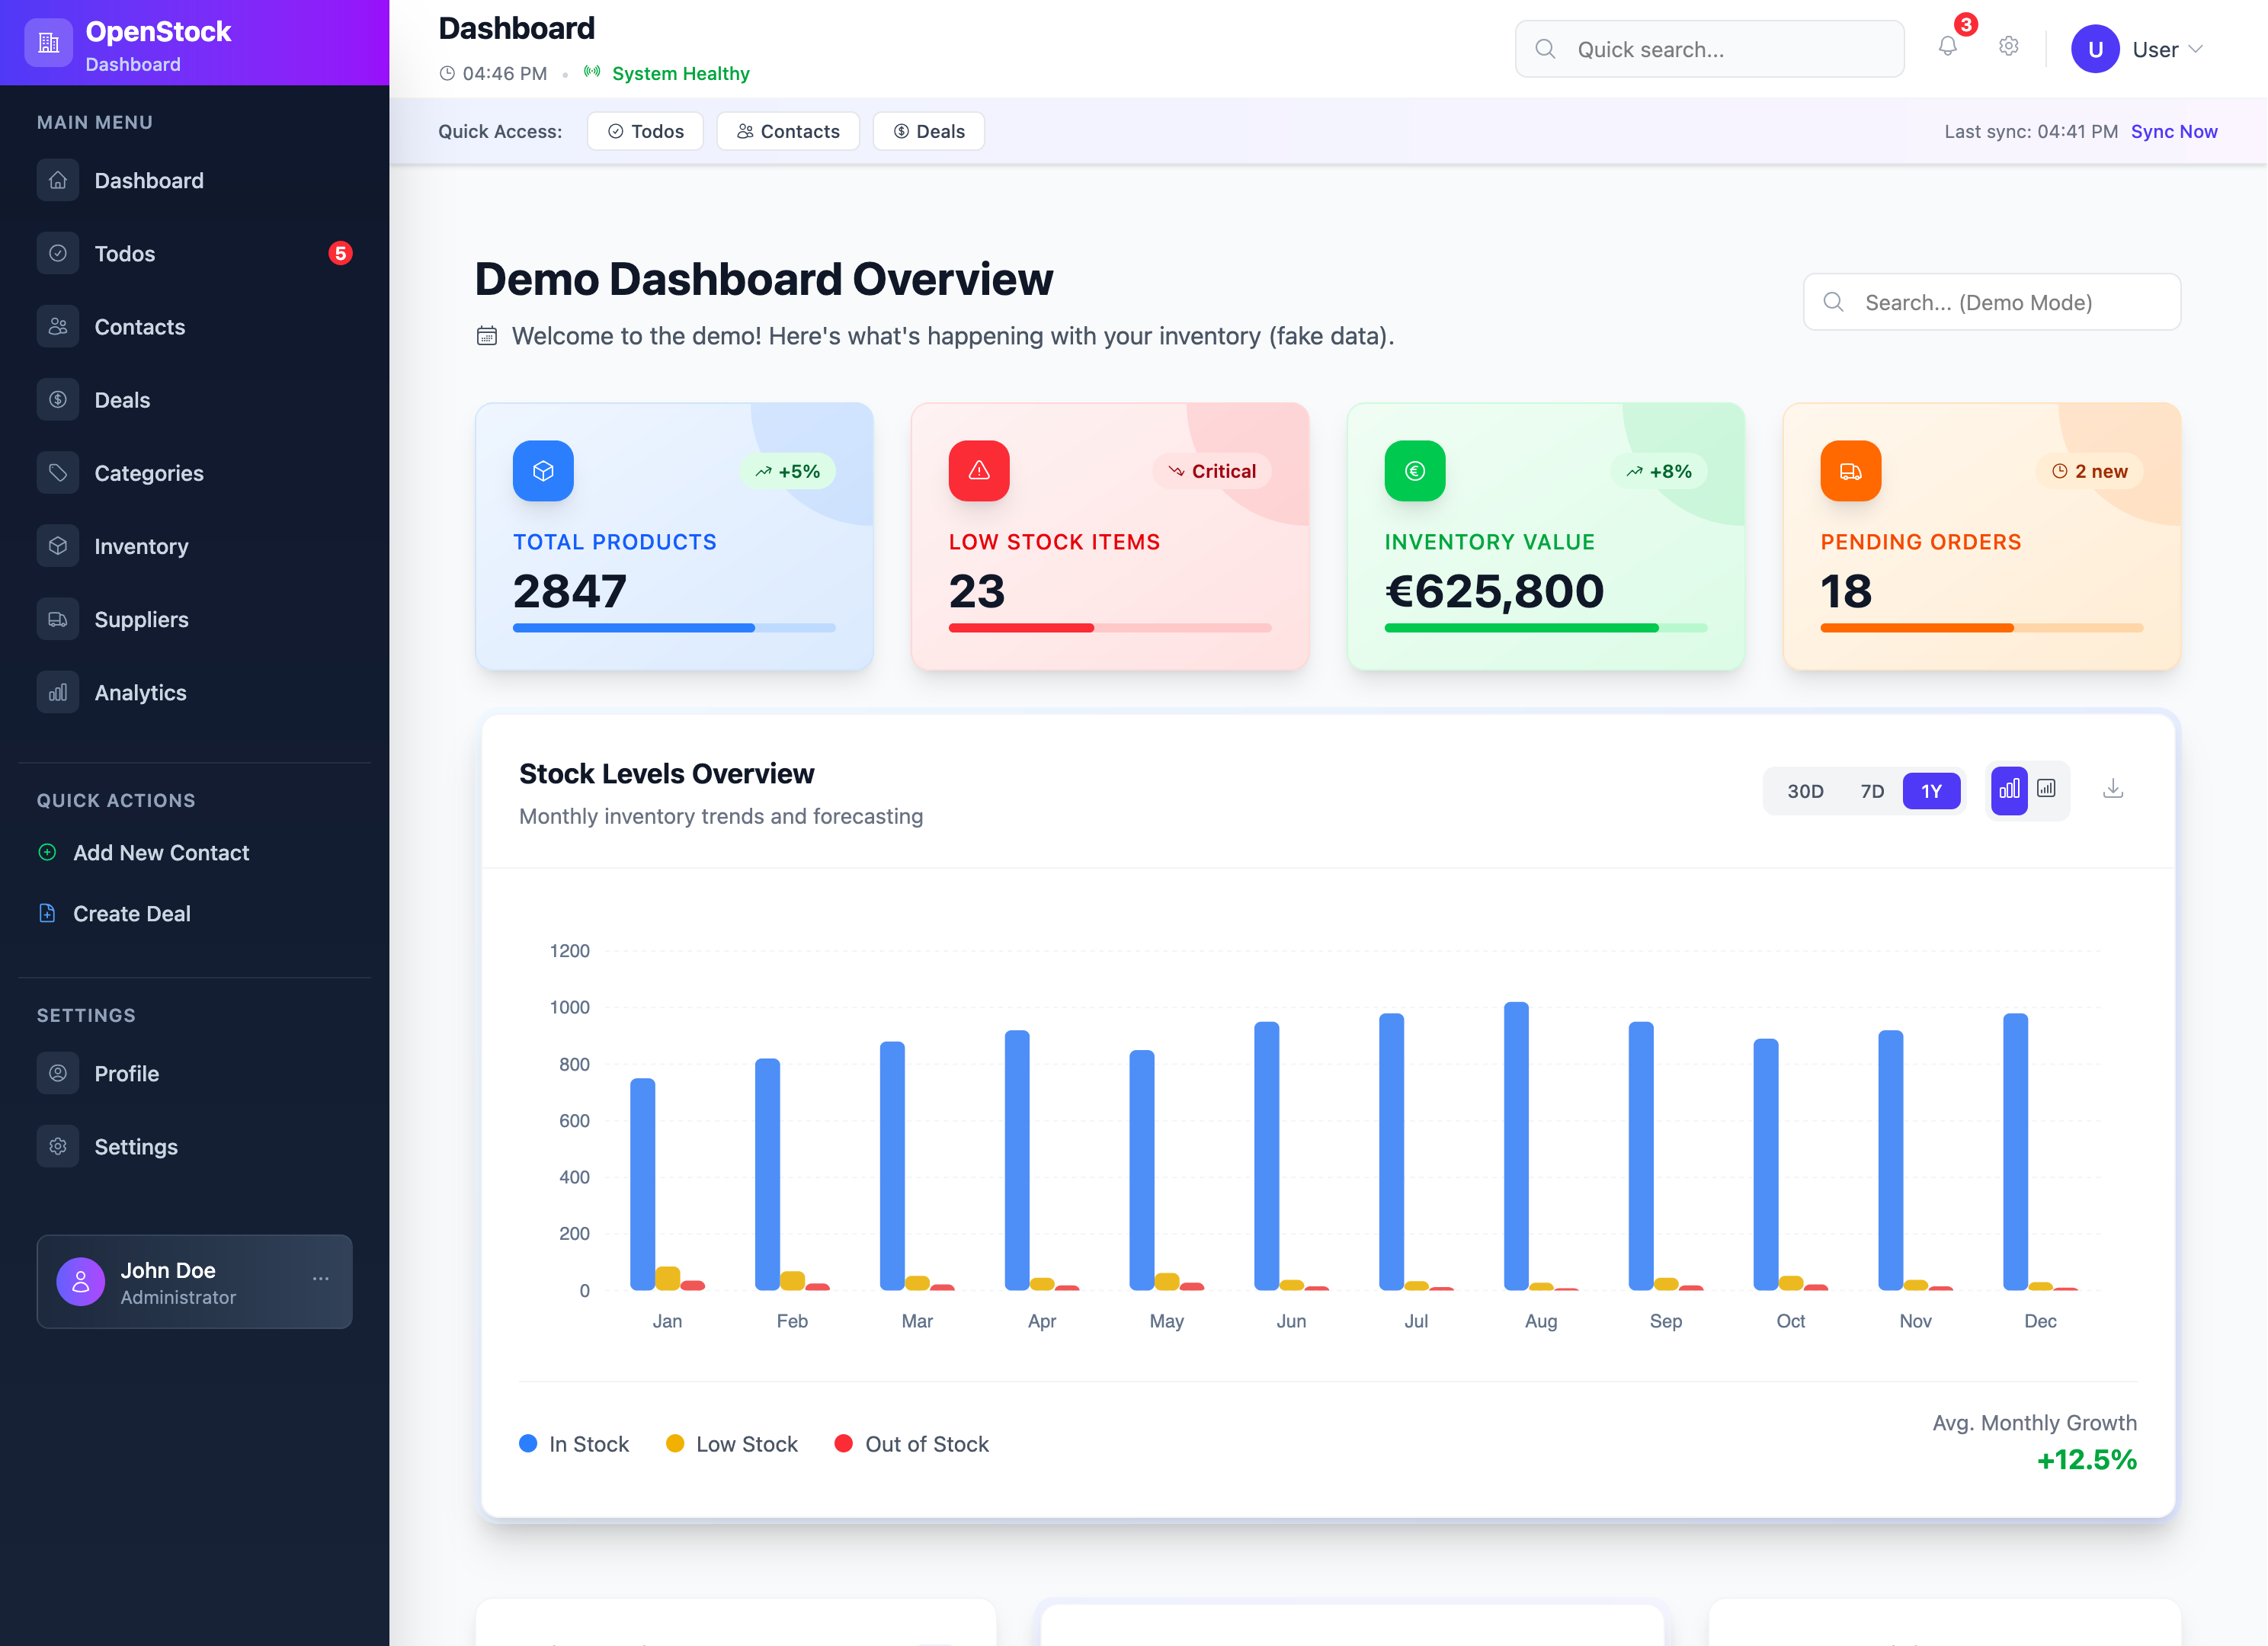Expand the User account dropdown
Screen dimensions: 2268x1646
click(2166, 49)
